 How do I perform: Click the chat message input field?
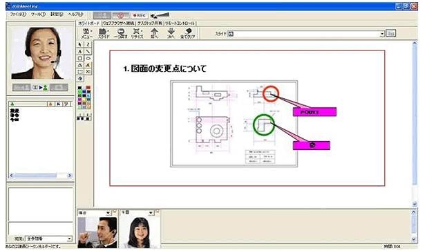tap(41, 228)
